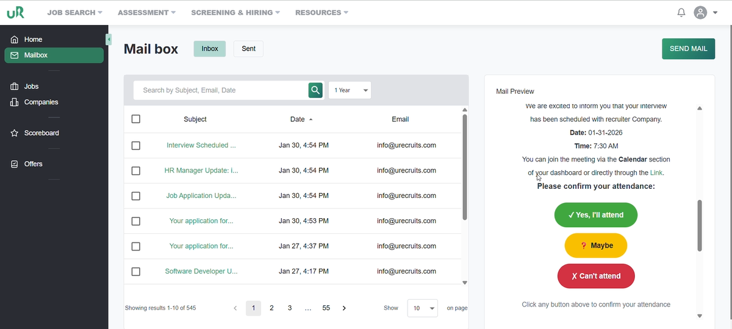Go to Home in the sidebar
The height and width of the screenshot is (329, 732).
(x=33, y=40)
